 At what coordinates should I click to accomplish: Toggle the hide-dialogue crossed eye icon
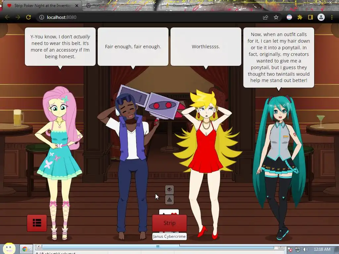coord(169,190)
